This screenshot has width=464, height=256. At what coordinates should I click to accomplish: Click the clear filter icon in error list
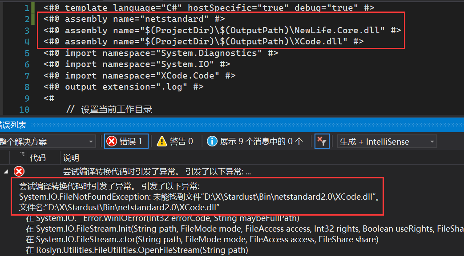coord(321,142)
